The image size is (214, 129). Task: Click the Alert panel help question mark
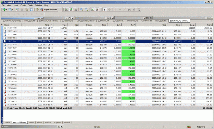point(59,127)
